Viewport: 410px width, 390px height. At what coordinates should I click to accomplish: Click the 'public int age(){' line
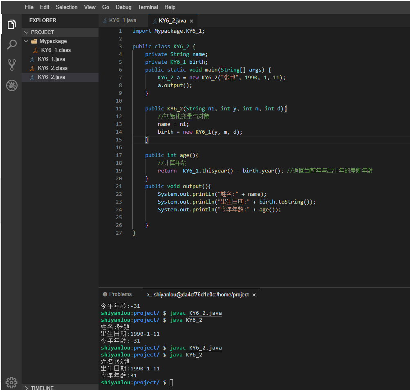point(172,155)
